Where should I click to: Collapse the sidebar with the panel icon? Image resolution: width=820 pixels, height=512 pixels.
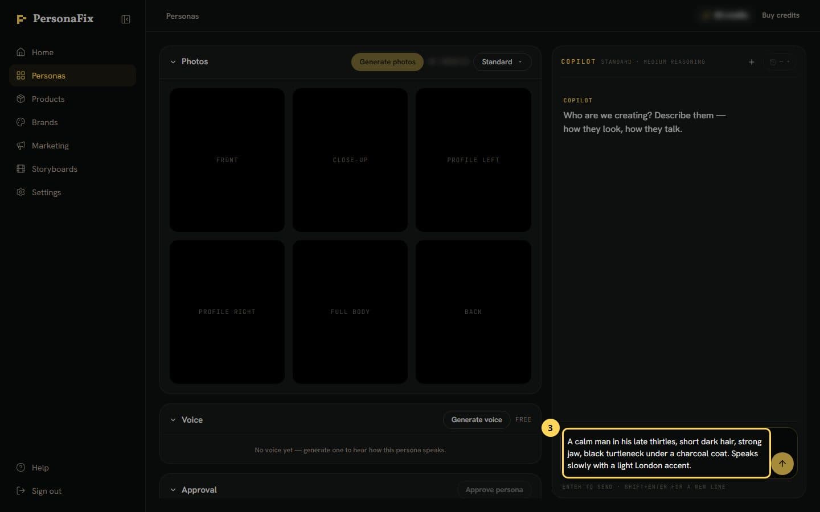126,19
